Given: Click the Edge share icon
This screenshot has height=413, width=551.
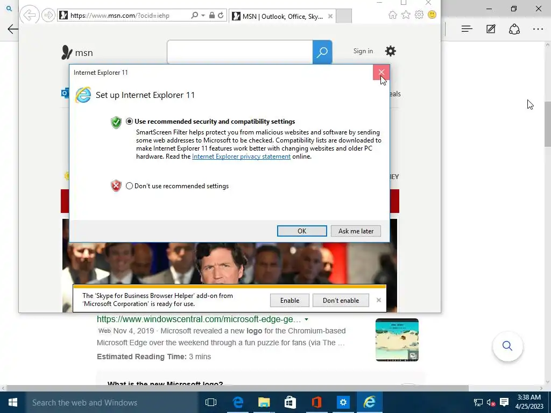Looking at the screenshot, I should (x=514, y=29).
